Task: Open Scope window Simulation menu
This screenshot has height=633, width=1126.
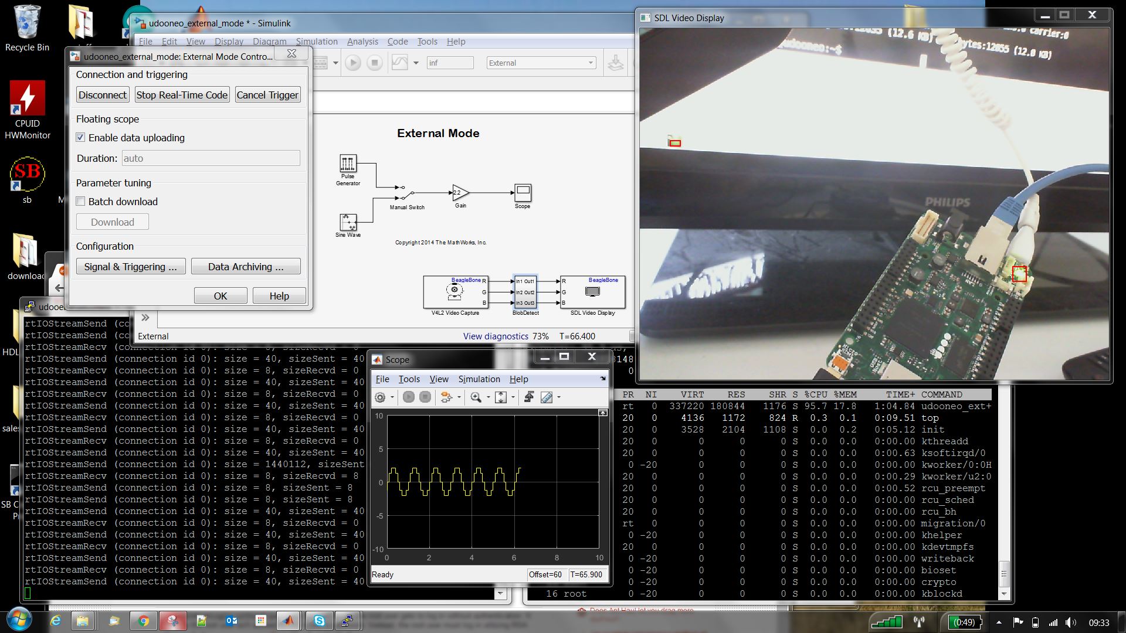Action: 479,379
